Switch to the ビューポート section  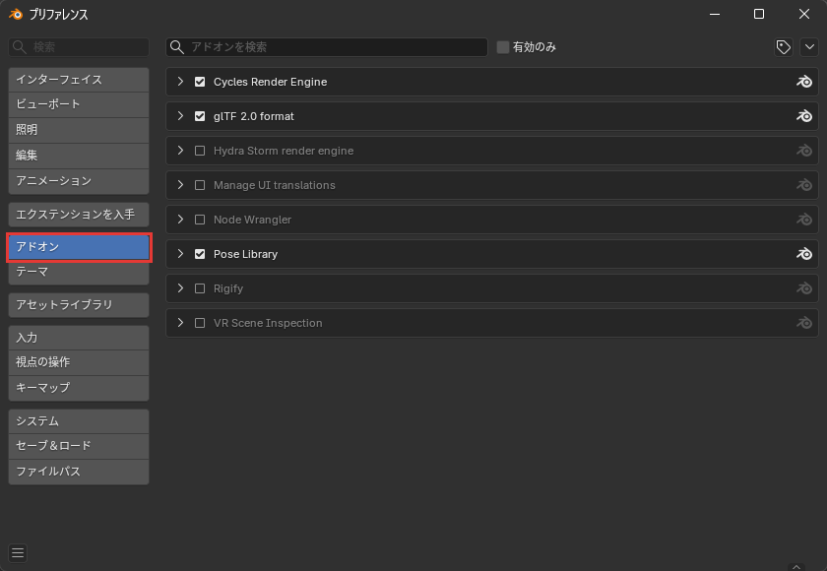point(79,104)
